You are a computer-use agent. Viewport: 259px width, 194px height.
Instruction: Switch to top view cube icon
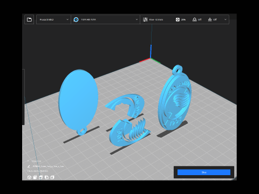[41, 177]
